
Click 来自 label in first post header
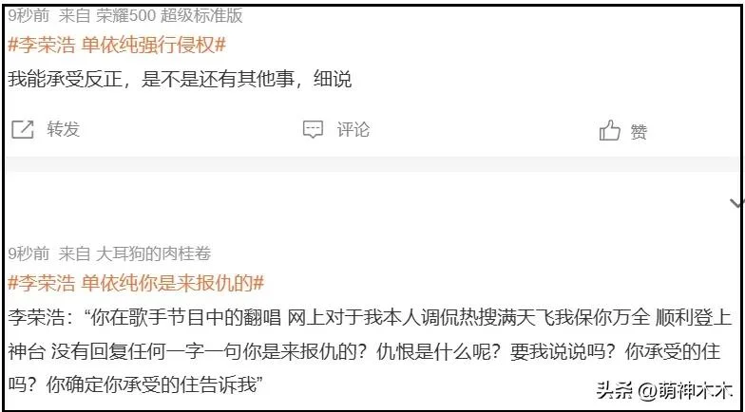(74, 15)
